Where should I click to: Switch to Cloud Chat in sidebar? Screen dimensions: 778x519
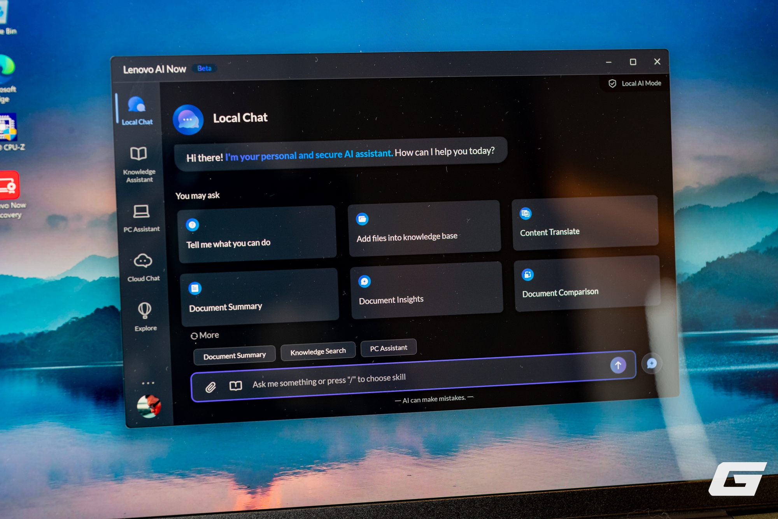coord(143,267)
